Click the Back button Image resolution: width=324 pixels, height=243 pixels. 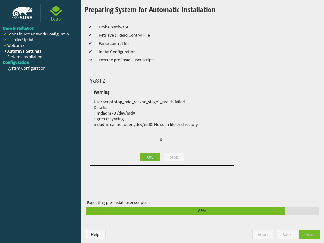point(287,234)
